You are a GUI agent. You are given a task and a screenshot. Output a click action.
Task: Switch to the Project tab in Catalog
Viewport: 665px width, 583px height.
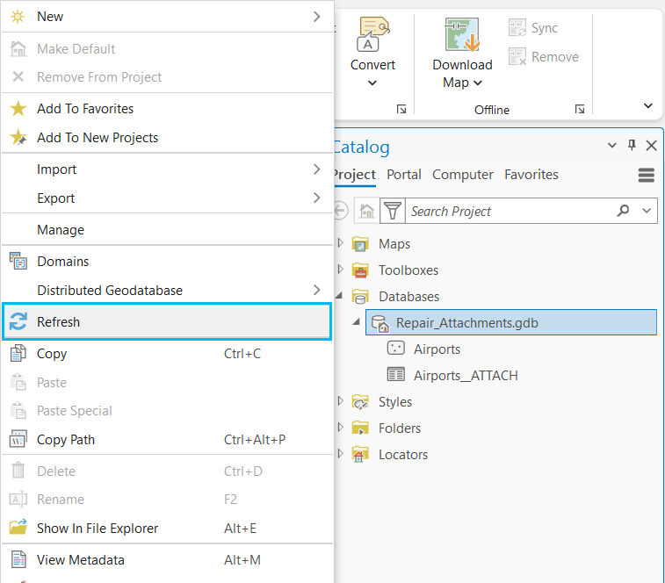355,175
